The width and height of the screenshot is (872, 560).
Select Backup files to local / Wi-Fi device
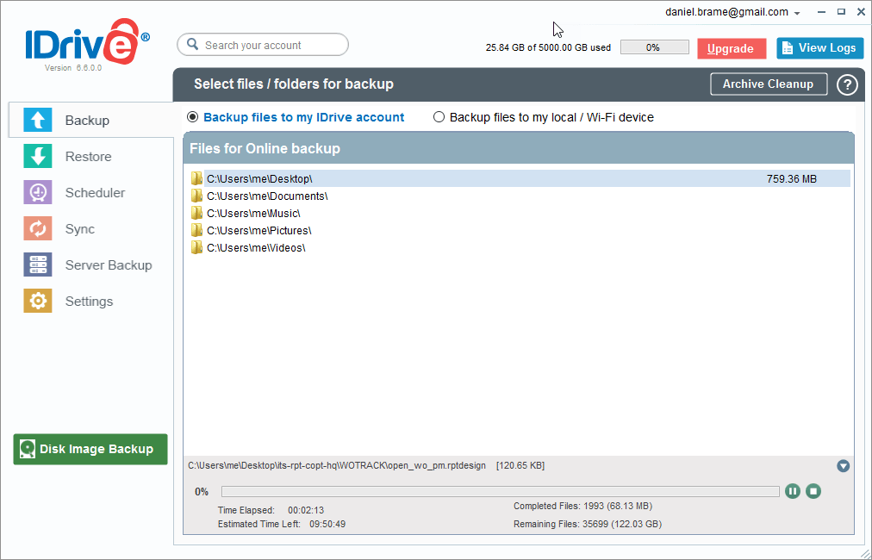(439, 117)
